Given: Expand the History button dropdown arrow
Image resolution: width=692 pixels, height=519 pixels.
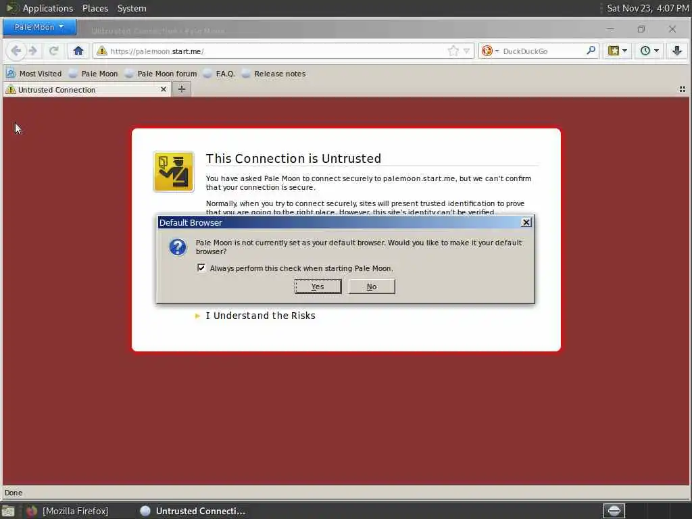Looking at the screenshot, I should click(657, 51).
